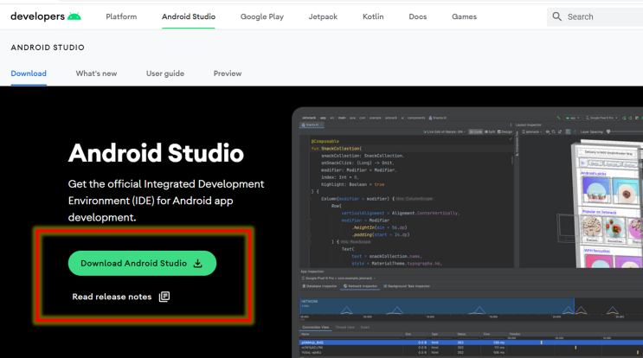Open the Docs section

pos(418,16)
